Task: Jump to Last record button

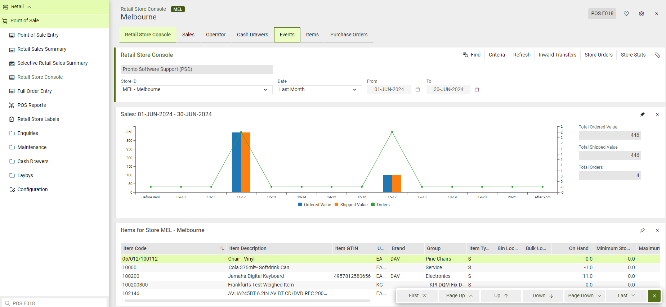Action: pos(627,296)
